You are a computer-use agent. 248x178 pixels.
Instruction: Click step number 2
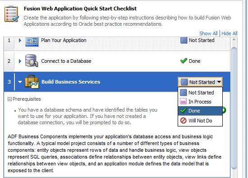click(x=9, y=61)
